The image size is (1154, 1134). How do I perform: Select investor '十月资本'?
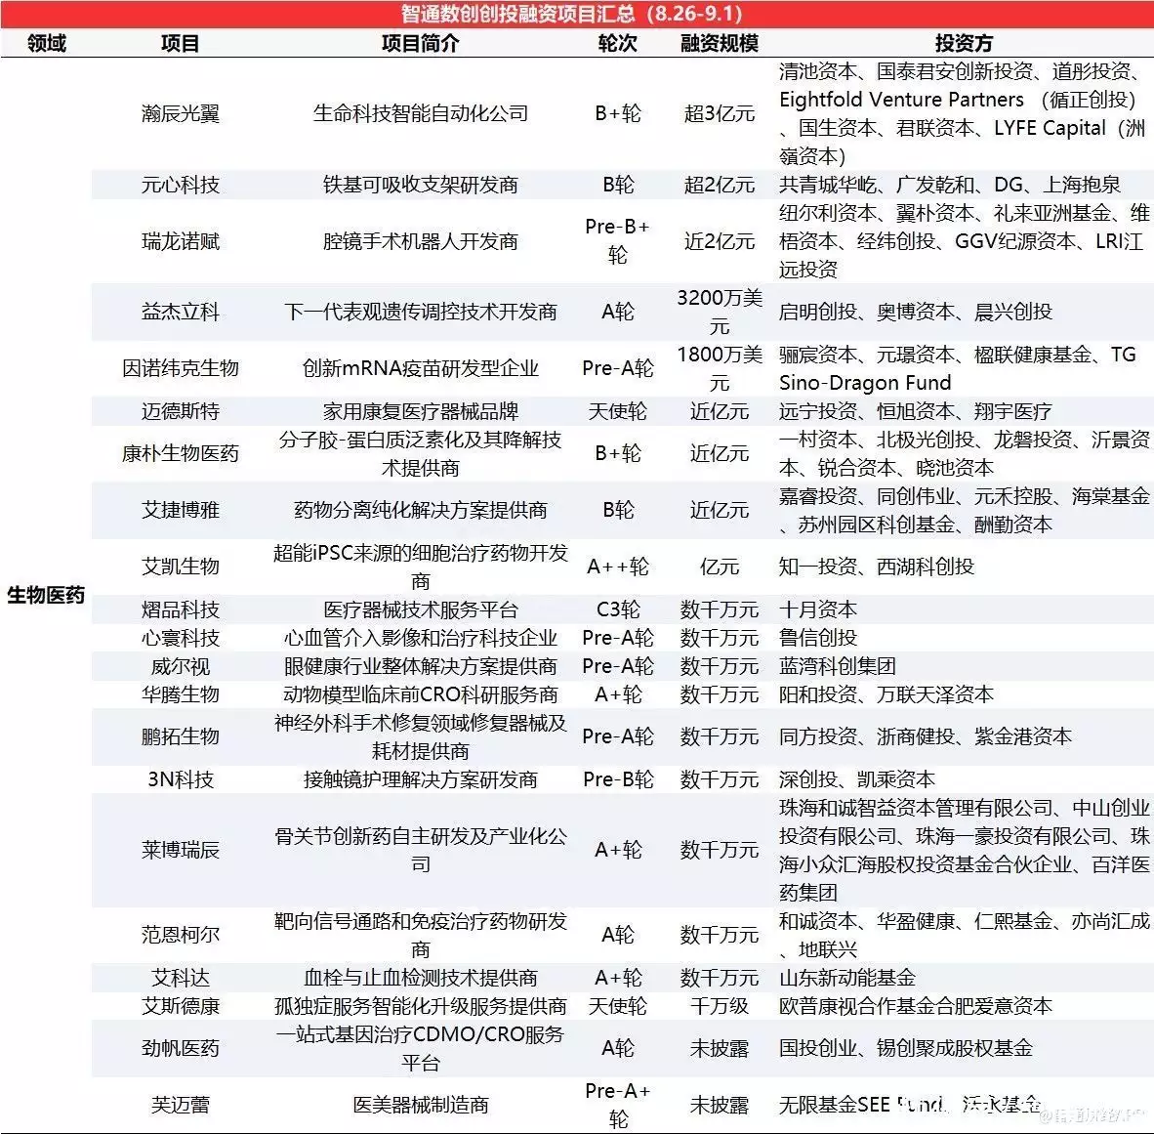(x=818, y=609)
